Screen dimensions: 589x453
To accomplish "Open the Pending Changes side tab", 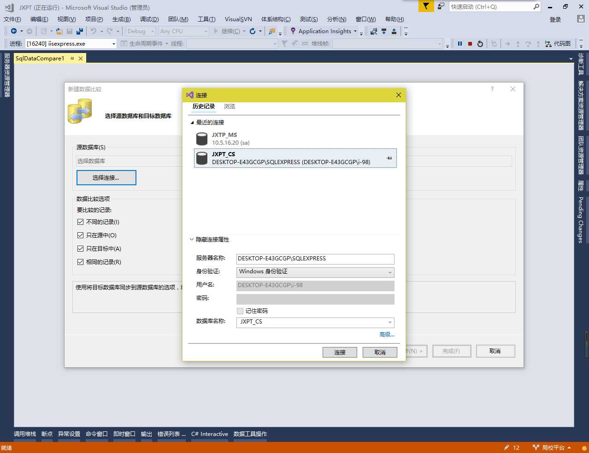I will (x=581, y=220).
